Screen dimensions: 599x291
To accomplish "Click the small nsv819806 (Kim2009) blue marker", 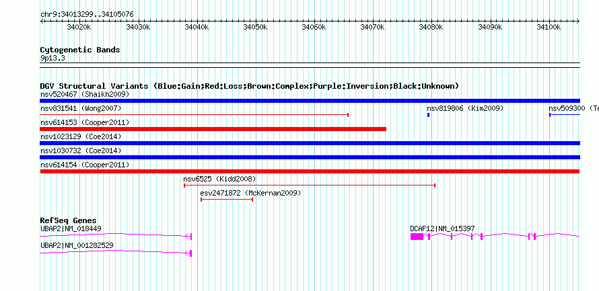I will click(428, 115).
